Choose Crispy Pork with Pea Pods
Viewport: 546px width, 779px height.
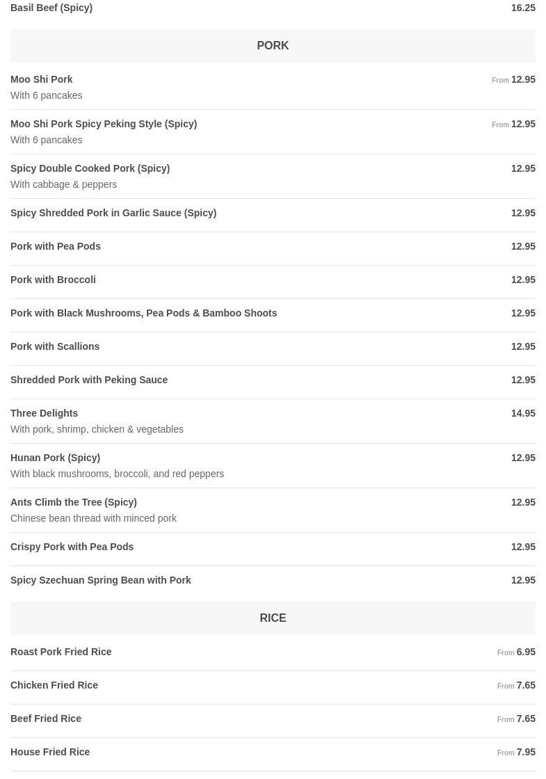tap(72, 547)
